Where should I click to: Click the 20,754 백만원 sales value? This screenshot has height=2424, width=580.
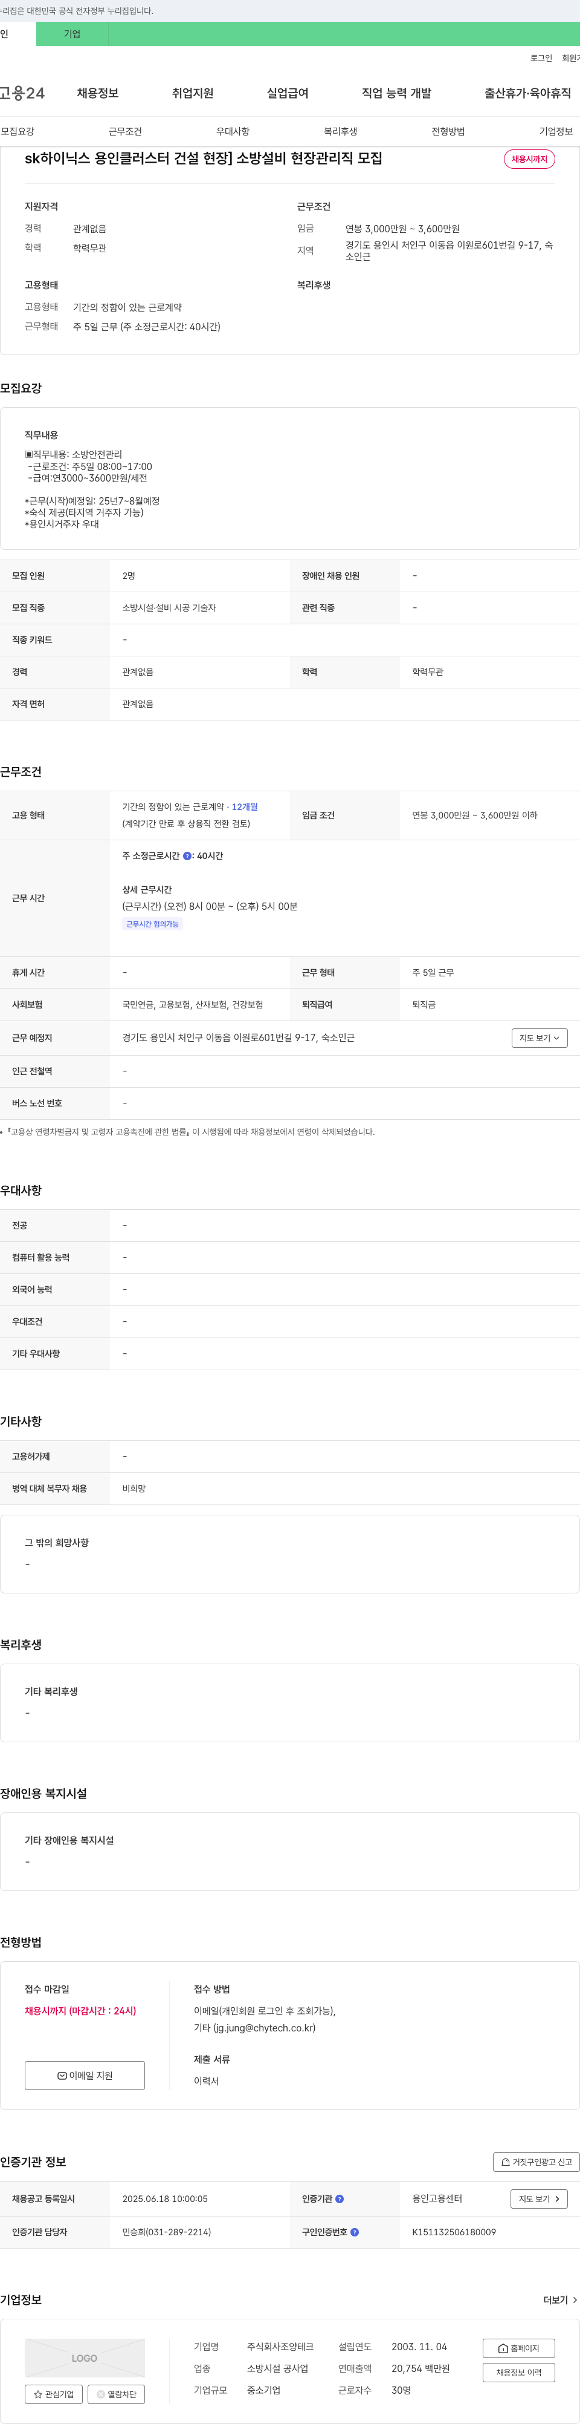tap(420, 2368)
